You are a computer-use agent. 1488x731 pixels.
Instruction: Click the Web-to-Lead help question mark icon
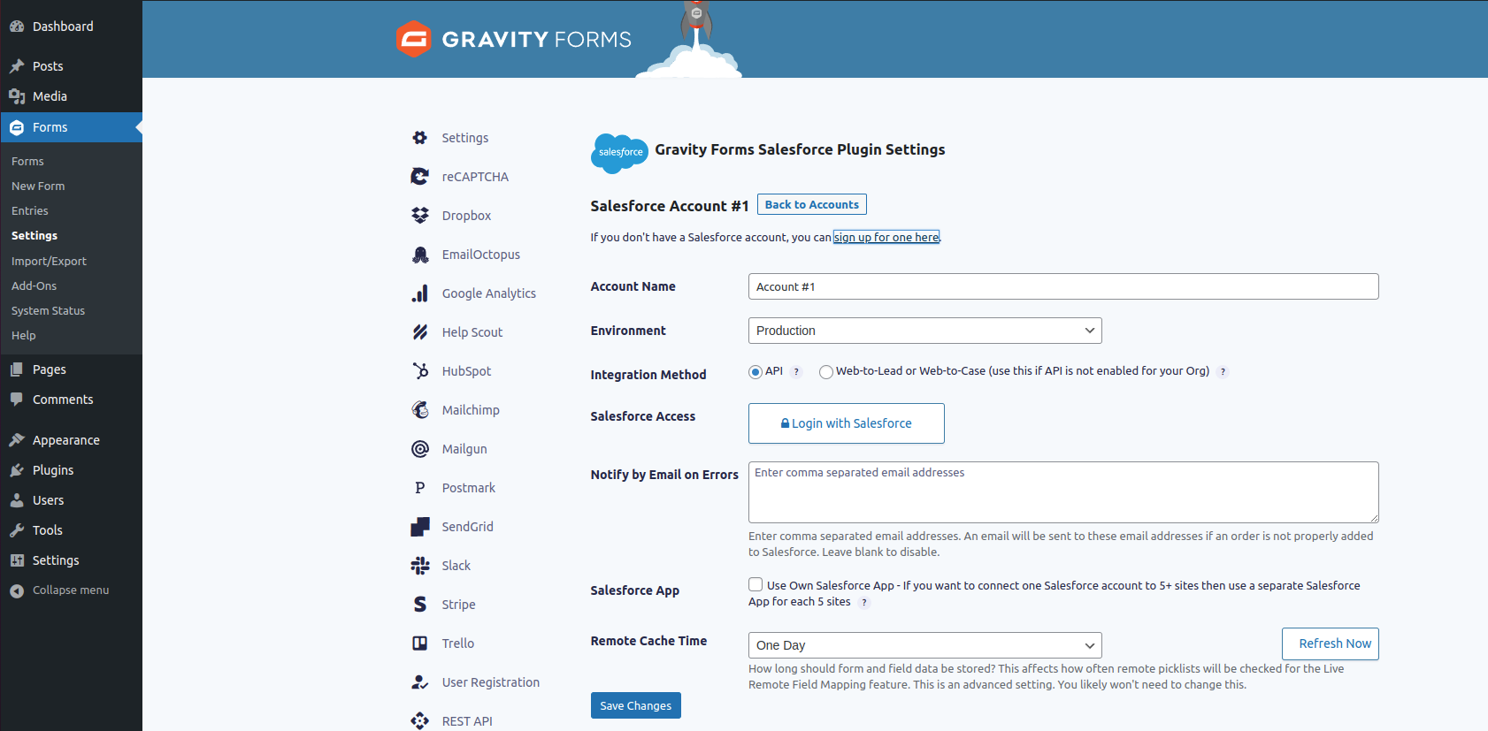[x=1223, y=372]
